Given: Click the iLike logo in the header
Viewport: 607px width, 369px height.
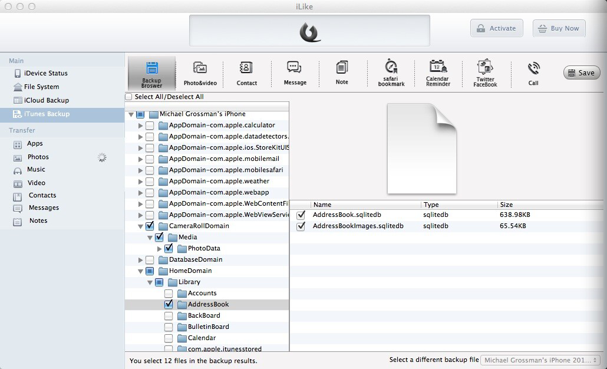Looking at the screenshot, I should (x=310, y=32).
